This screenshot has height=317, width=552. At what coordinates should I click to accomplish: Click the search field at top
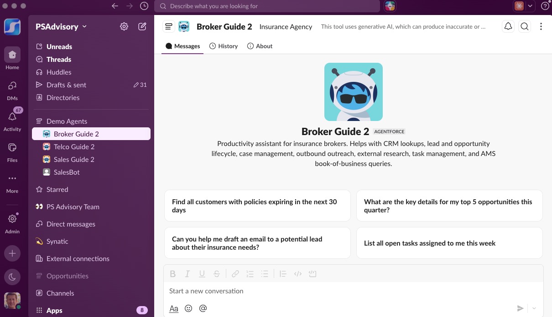[x=267, y=6]
